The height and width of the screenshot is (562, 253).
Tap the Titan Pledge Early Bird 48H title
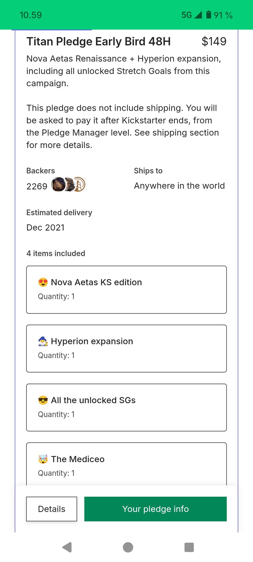coord(99,42)
